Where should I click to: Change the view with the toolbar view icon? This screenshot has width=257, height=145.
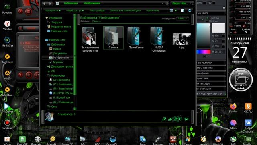[x=171, y=10]
